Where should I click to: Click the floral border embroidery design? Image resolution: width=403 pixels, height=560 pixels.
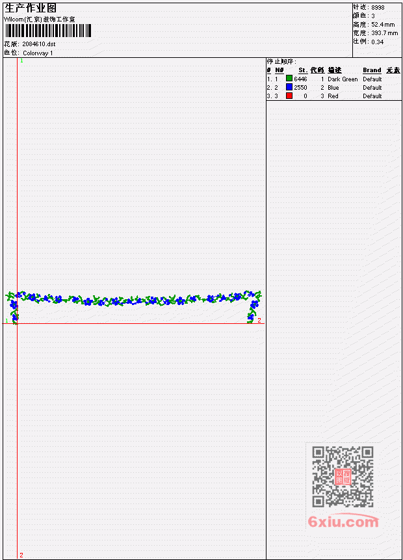[134, 307]
